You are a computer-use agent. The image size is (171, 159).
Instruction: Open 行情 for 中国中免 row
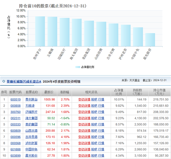[x=101, y=149]
